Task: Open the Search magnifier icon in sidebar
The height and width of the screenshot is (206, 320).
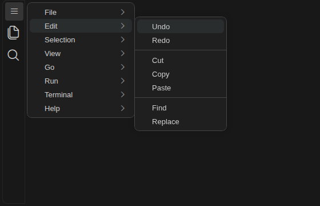Action: pyautogui.click(x=13, y=55)
